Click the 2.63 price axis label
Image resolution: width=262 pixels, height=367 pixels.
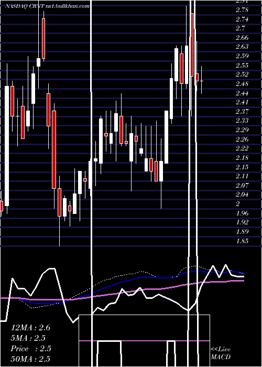[x=242, y=47]
